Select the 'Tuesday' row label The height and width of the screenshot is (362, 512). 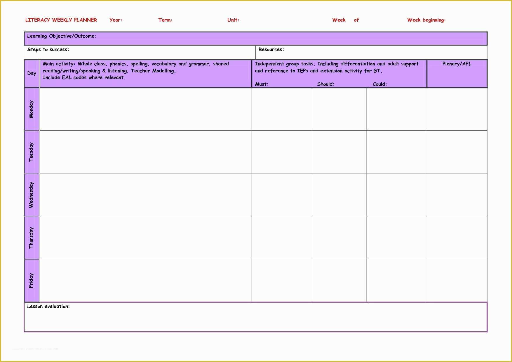[x=32, y=152]
